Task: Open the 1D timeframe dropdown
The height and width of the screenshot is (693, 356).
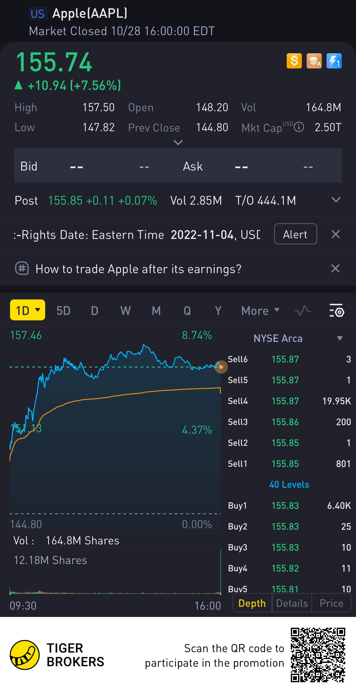Action: click(x=28, y=310)
